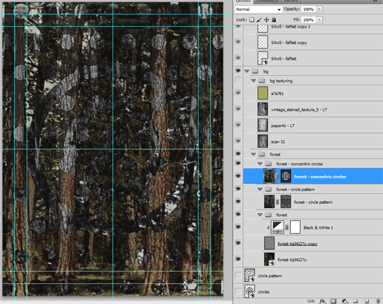Lock transparent pixels icon

pos(252,20)
